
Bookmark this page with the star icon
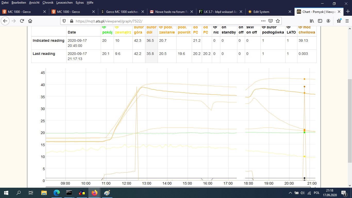(x=278, y=21)
